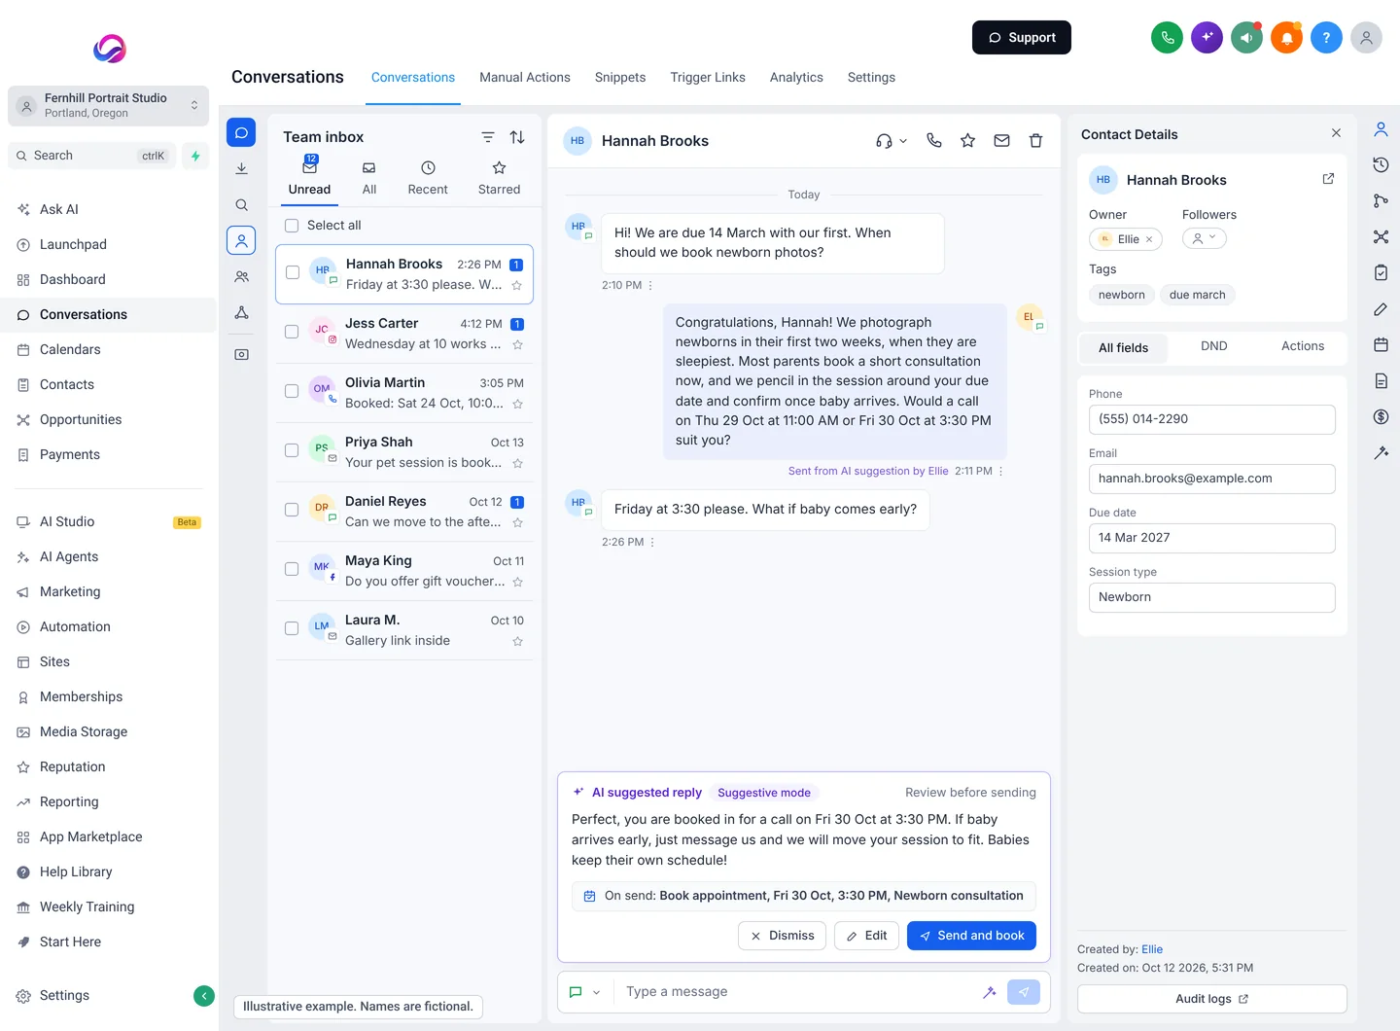Click the Send and book button

point(971,936)
